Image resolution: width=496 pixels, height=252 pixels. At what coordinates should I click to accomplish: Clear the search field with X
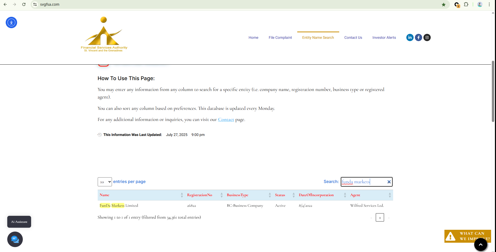pyautogui.click(x=389, y=182)
